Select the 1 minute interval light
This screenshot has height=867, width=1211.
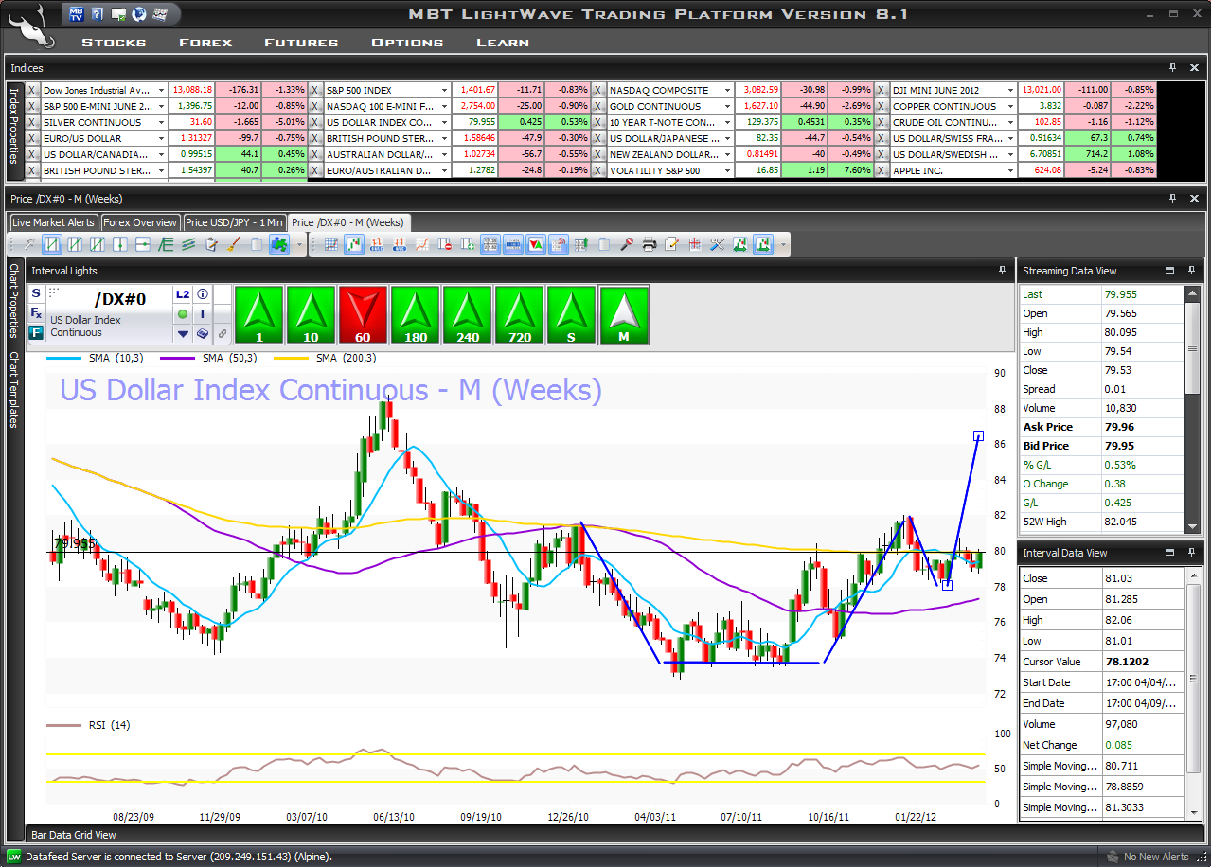(x=258, y=315)
